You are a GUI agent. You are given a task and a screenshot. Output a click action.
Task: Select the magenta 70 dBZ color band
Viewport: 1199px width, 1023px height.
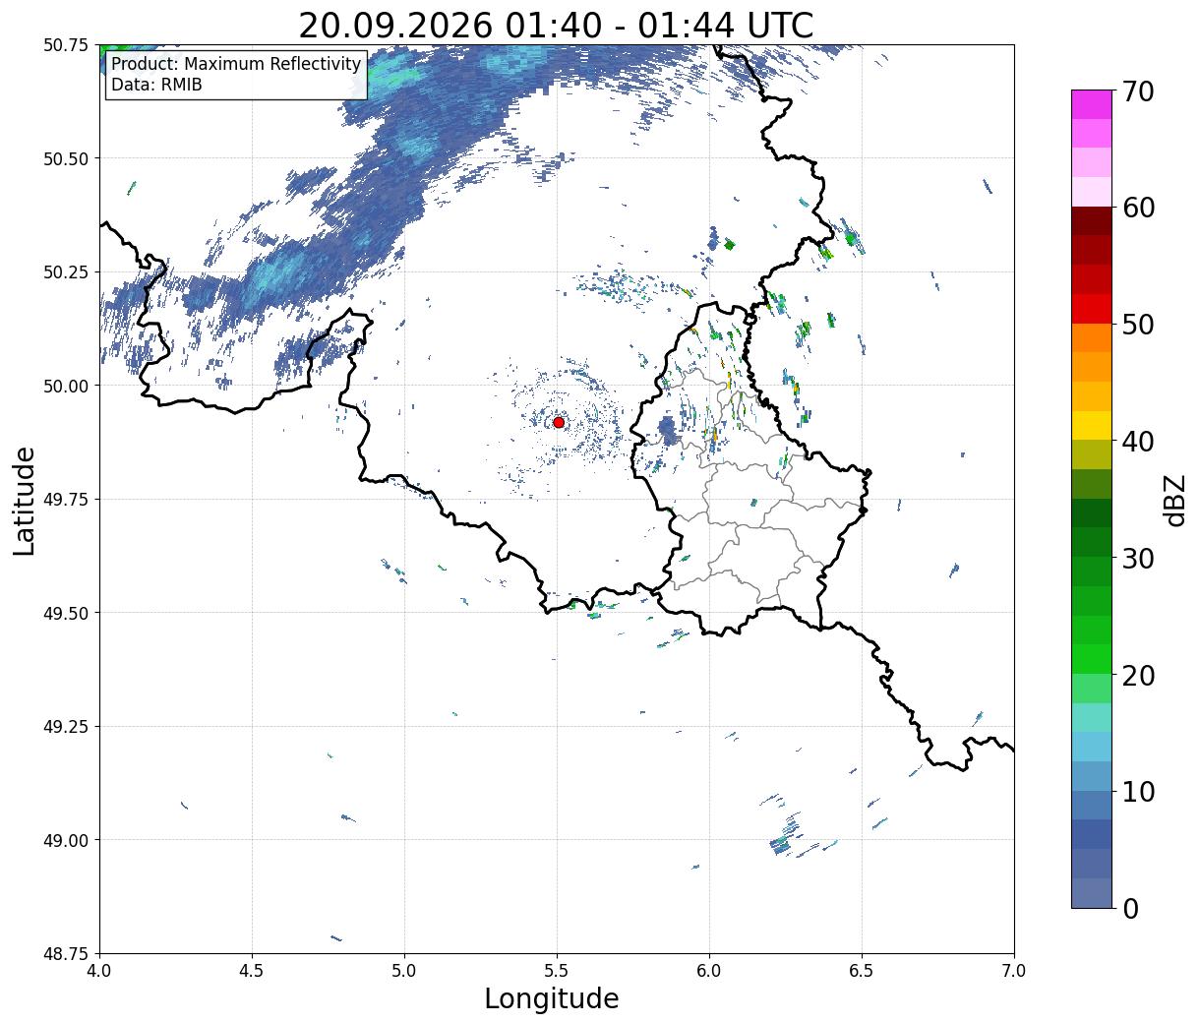[1092, 104]
